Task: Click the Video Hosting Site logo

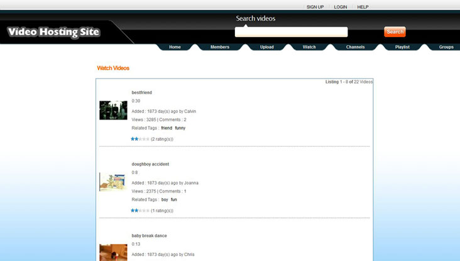Action: click(54, 31)
